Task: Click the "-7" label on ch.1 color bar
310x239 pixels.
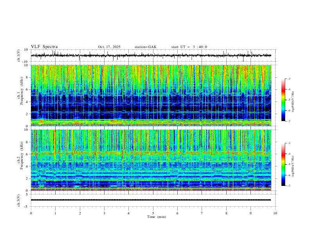Action: pyautogui.click(x=288, y=121)
